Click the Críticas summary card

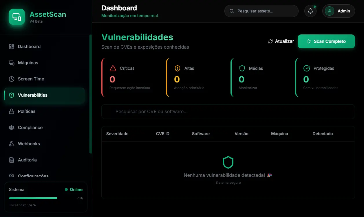(x=131, y=78)
